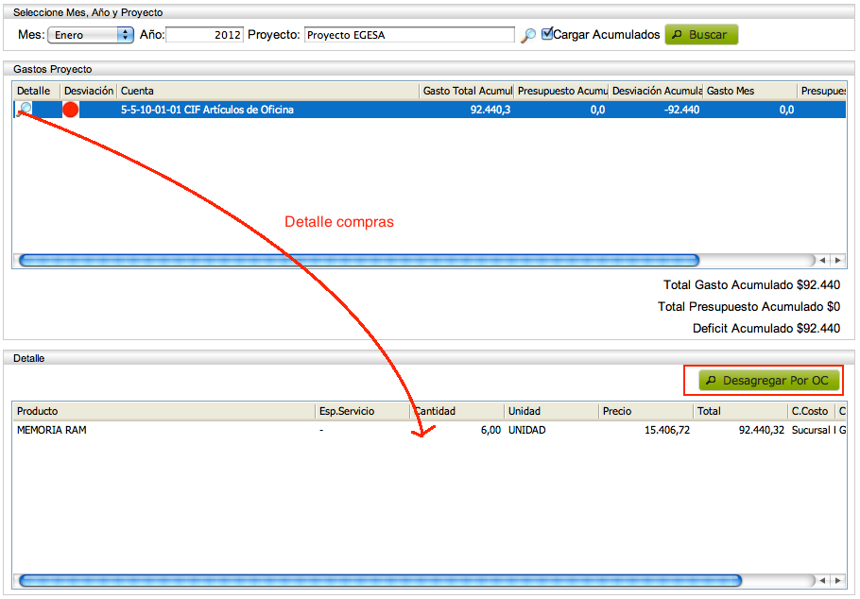Click the red Desviación indicator icon

coord(69,109)
